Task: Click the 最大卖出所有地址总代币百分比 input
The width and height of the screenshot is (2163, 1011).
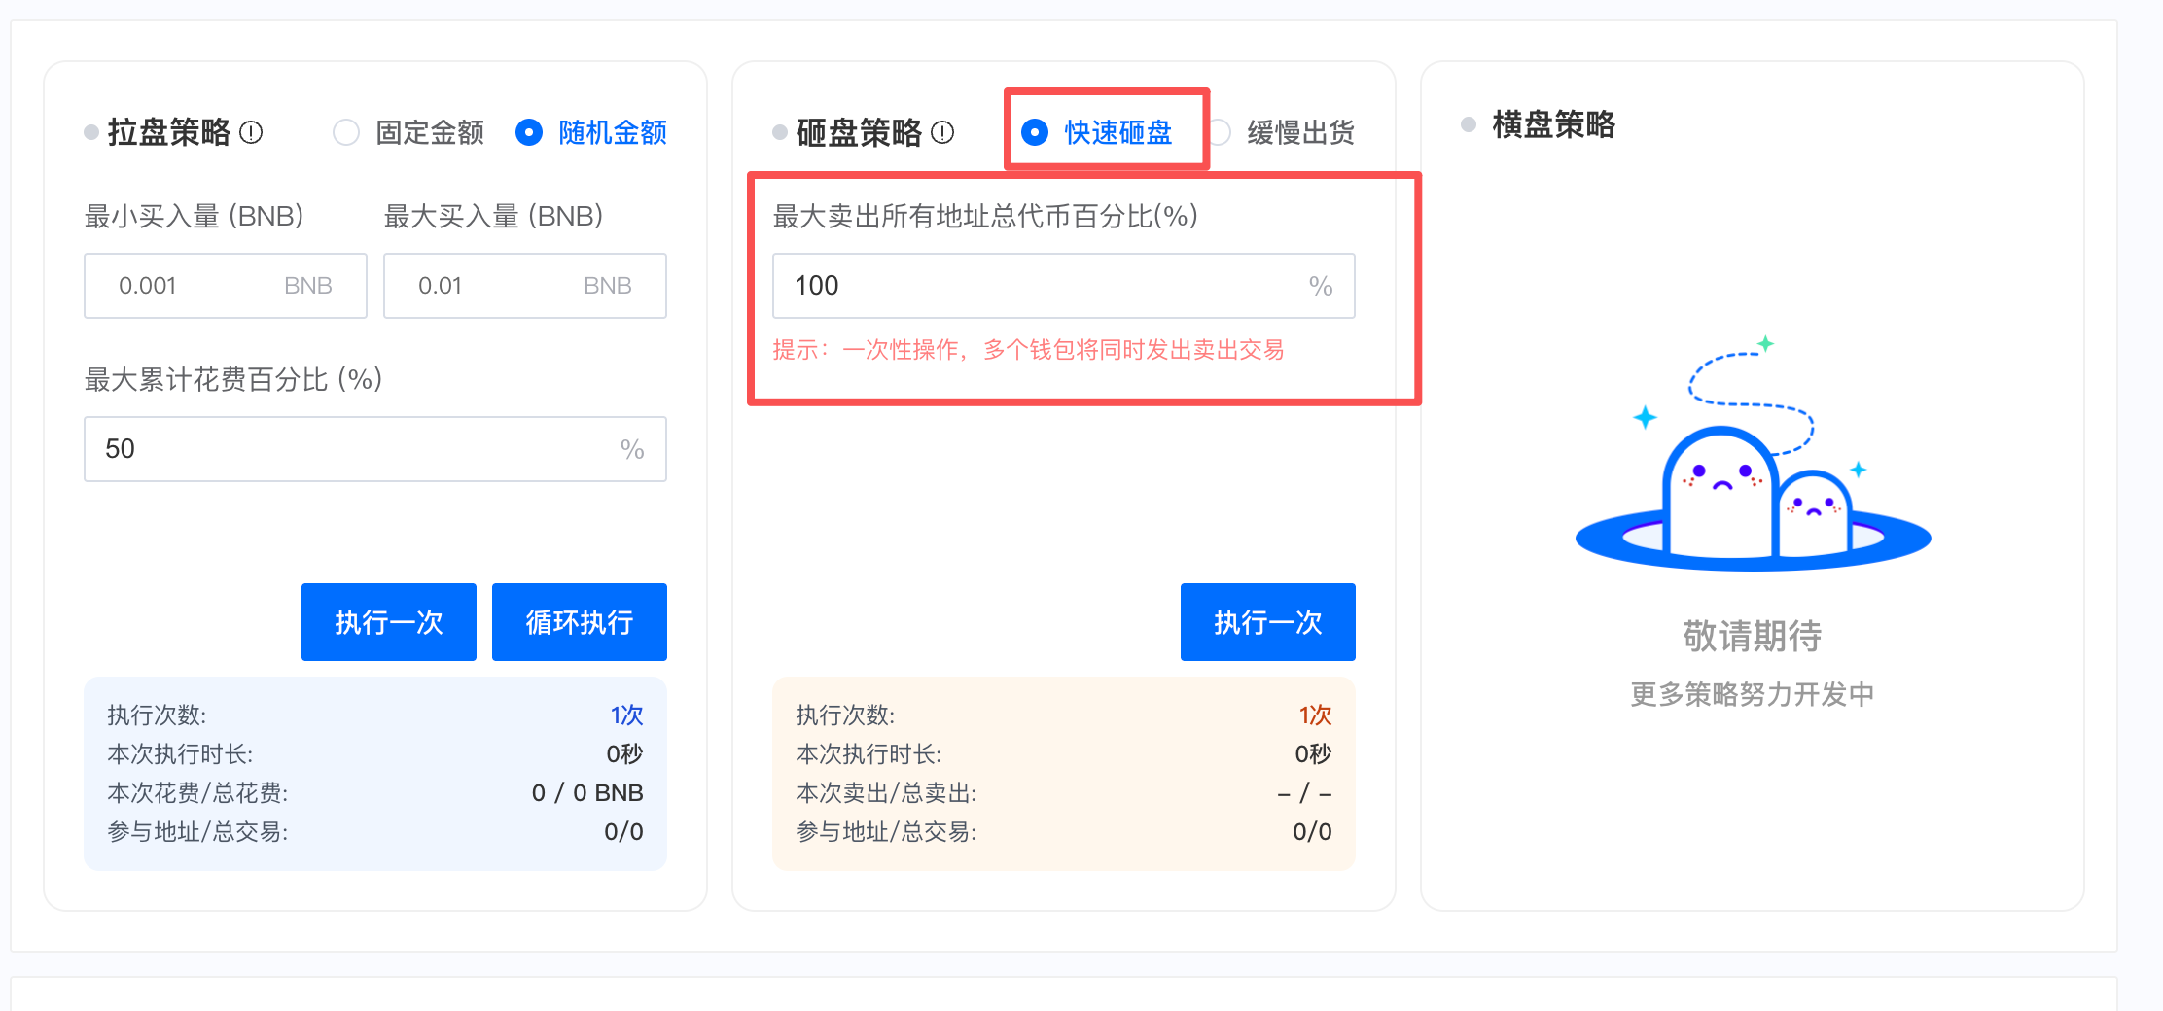Action: [1041, 286]
